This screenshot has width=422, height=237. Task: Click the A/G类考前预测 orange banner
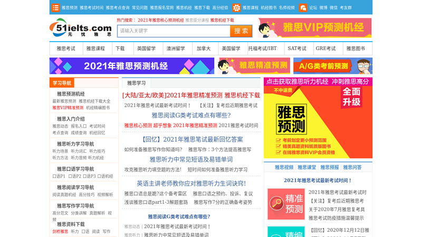click(x=333, y=66)
